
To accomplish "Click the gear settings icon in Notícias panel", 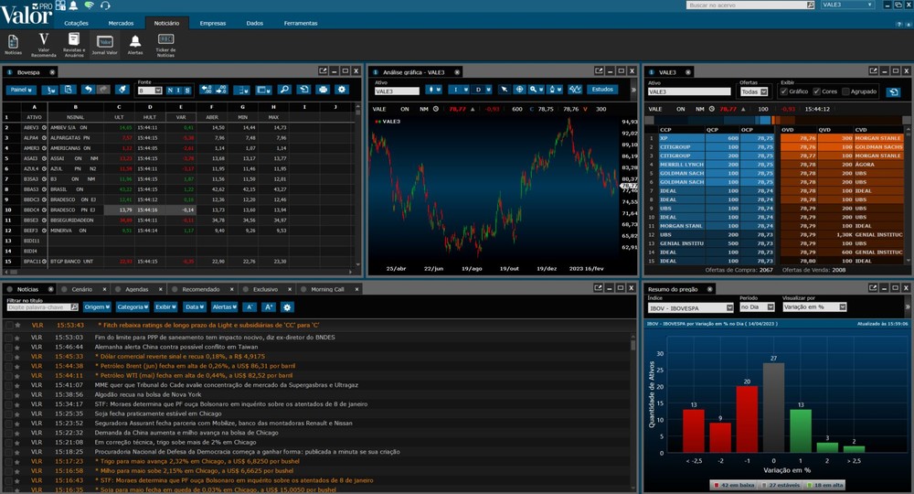I will pos(287,307).
